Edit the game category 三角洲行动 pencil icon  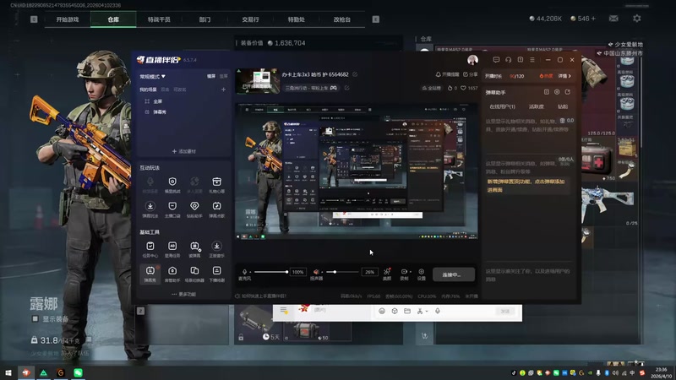coord(346,88)
